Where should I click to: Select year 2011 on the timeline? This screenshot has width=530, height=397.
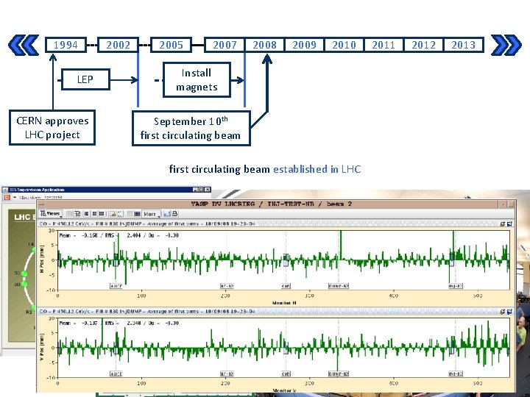384,45
